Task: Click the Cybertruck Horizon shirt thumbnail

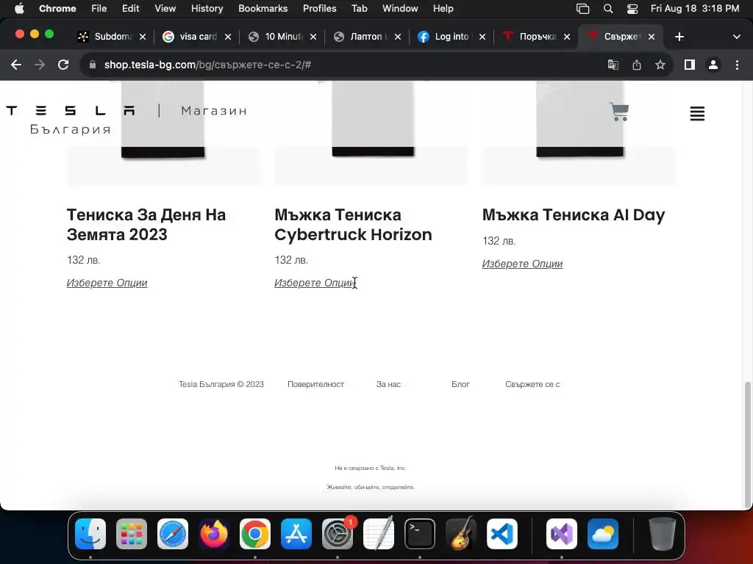Action: coord(371,133)
